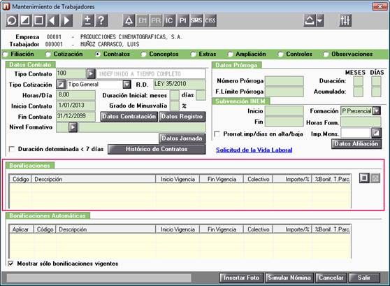The image size is (390, 286).
Task: Click the Inicio Contrato date field
Action: 75,106
